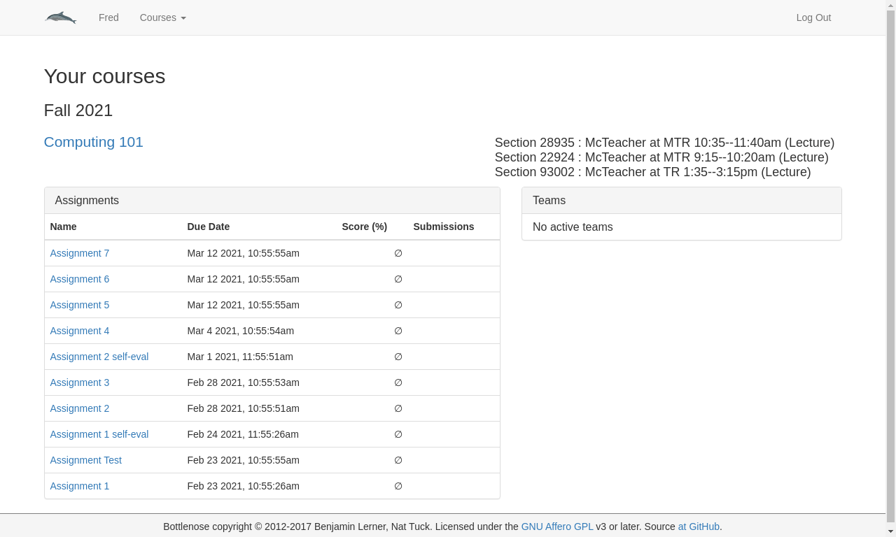The height and width of the screenshot is (537, 896).
Task: Open the Courses dropdown menu
Action: pyautogui.click(x=162, y=17)
